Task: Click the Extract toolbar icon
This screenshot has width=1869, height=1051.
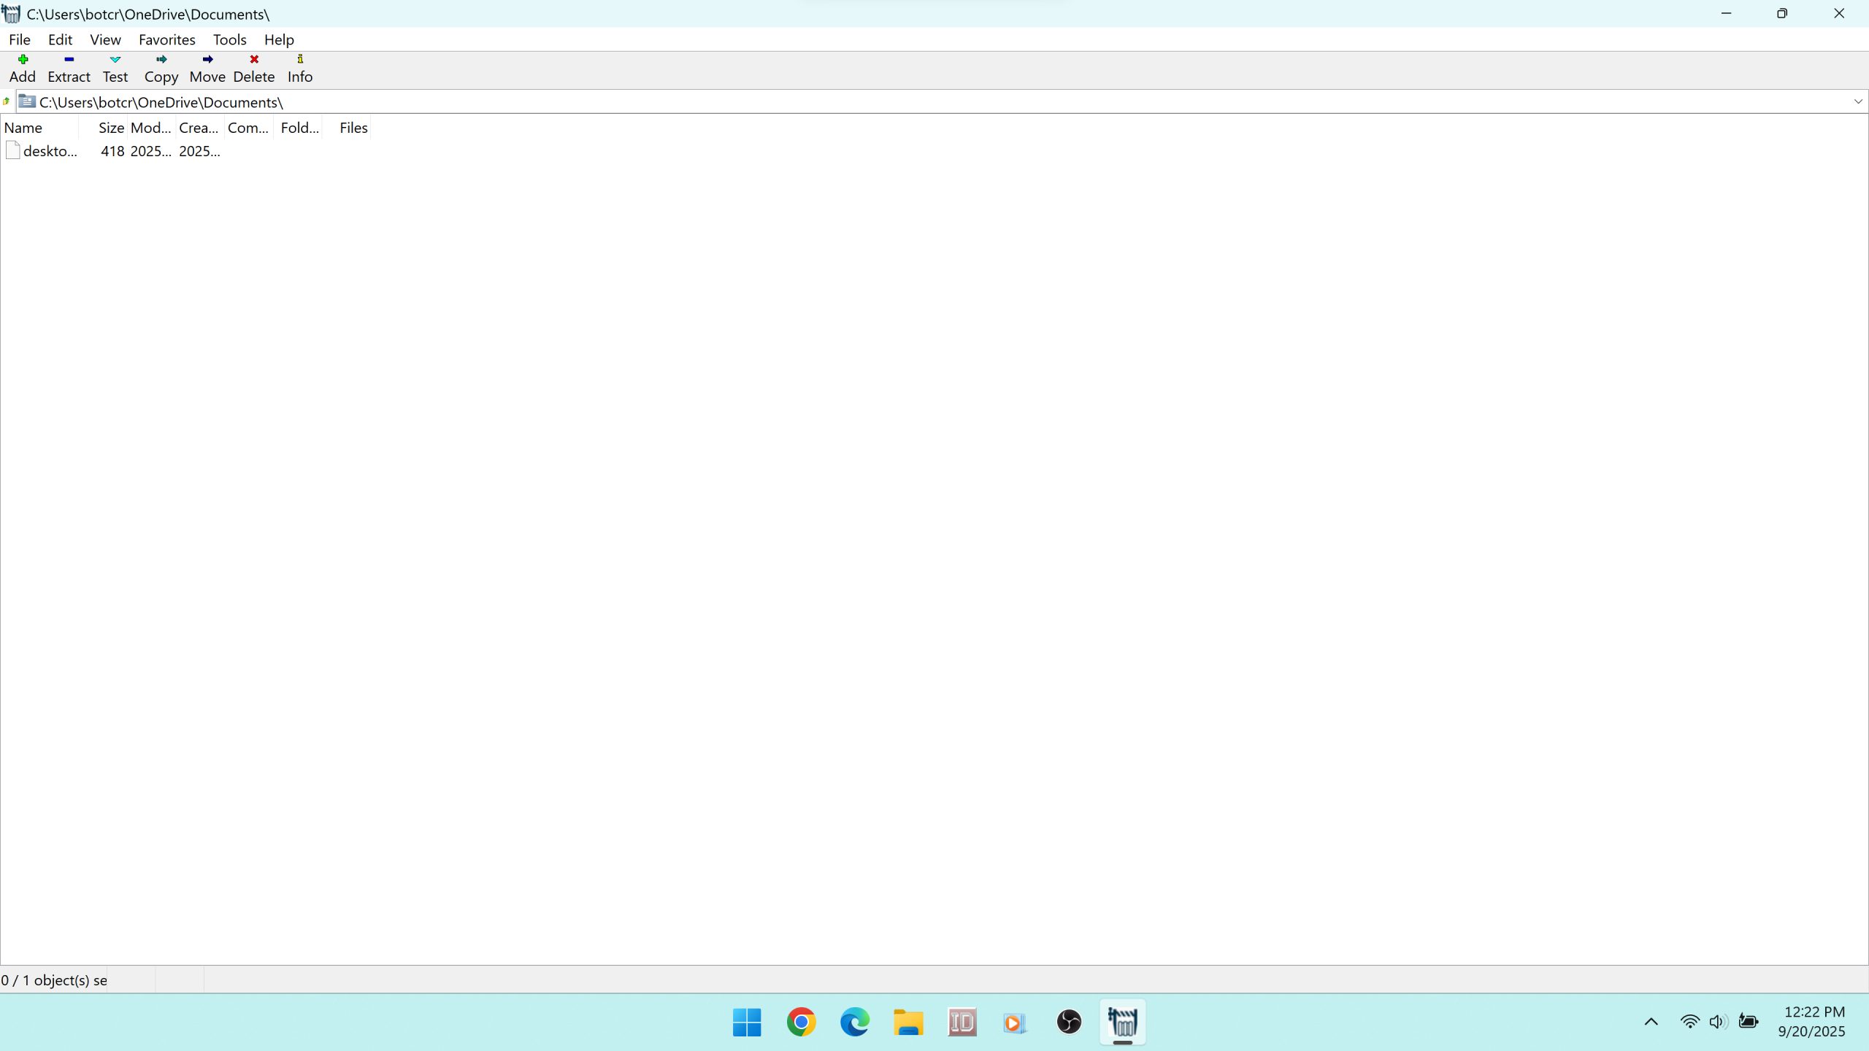Action: 69,60
